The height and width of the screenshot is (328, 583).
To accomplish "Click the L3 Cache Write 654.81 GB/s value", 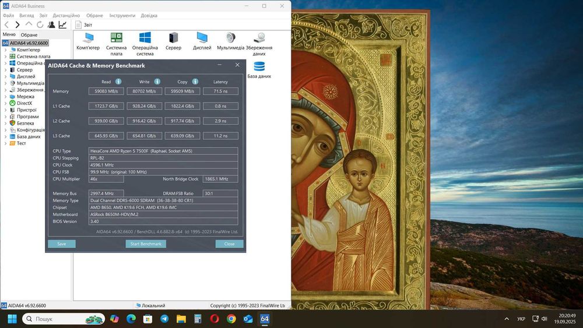I will (144, 136).
